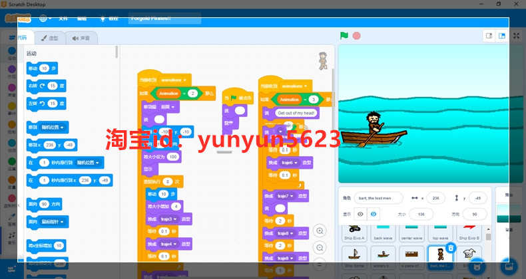The width and height of the screenshot is (526, 279).
Task: Select the yellow Events category circle
Action: point(12,106)
